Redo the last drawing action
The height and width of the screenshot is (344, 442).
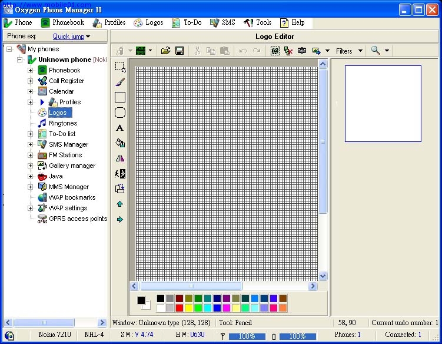(x=257, y=51)
